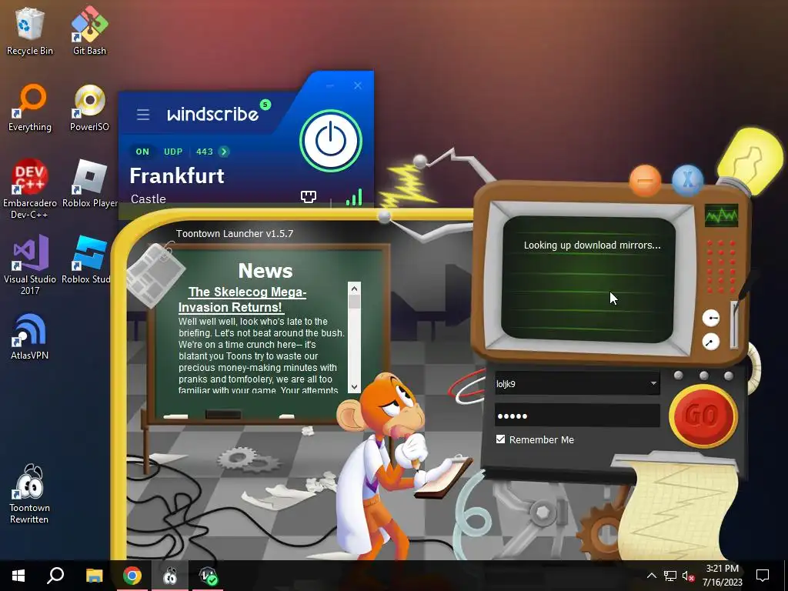Show hidden system tray icons

tap(651, 576)
